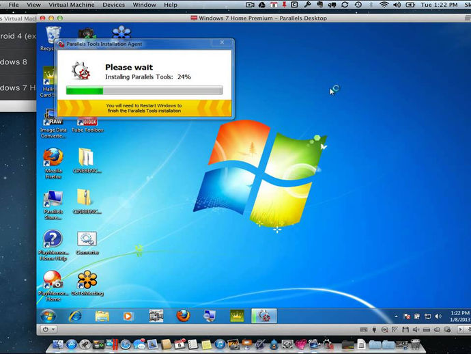Open the Window menu
Screen dimensions: 471x354
point(144,5)
